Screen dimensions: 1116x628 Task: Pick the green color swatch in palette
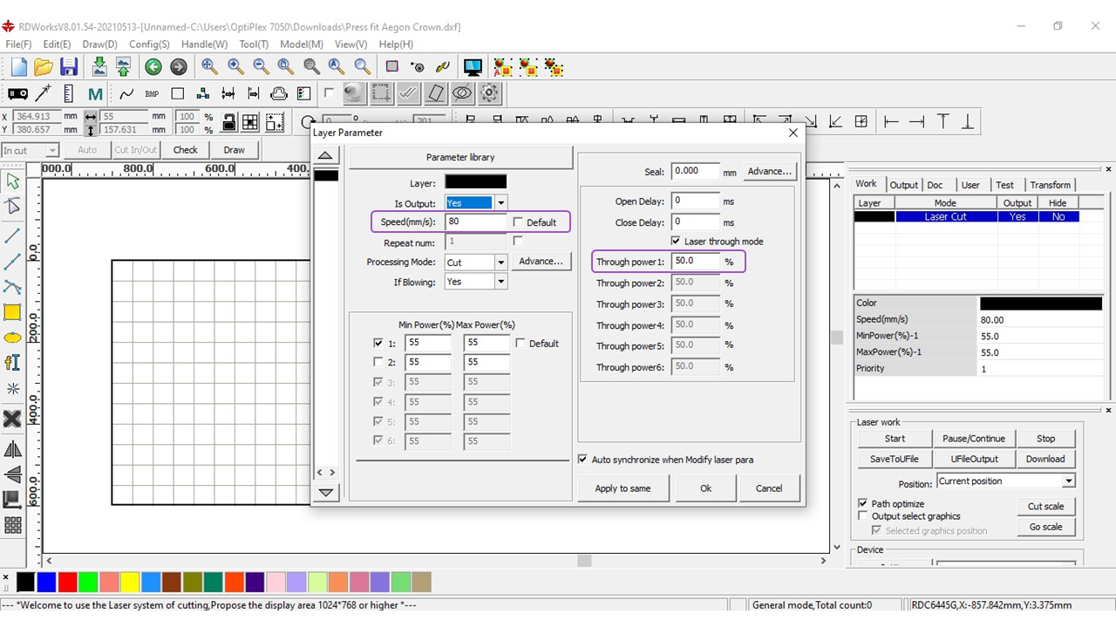click(x=88, y=582)
